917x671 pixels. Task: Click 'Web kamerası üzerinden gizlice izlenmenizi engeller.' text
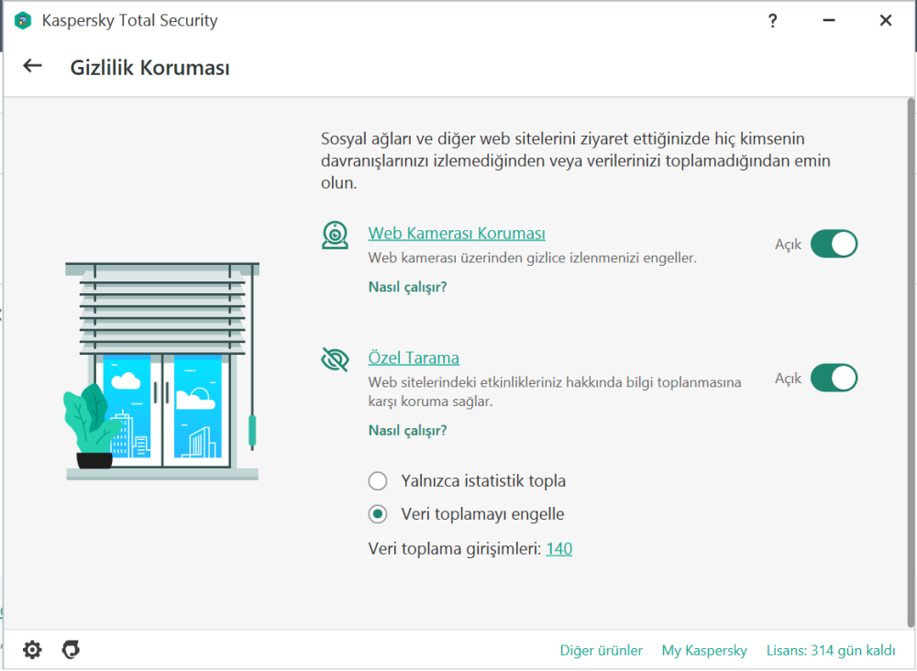(532, 258)
